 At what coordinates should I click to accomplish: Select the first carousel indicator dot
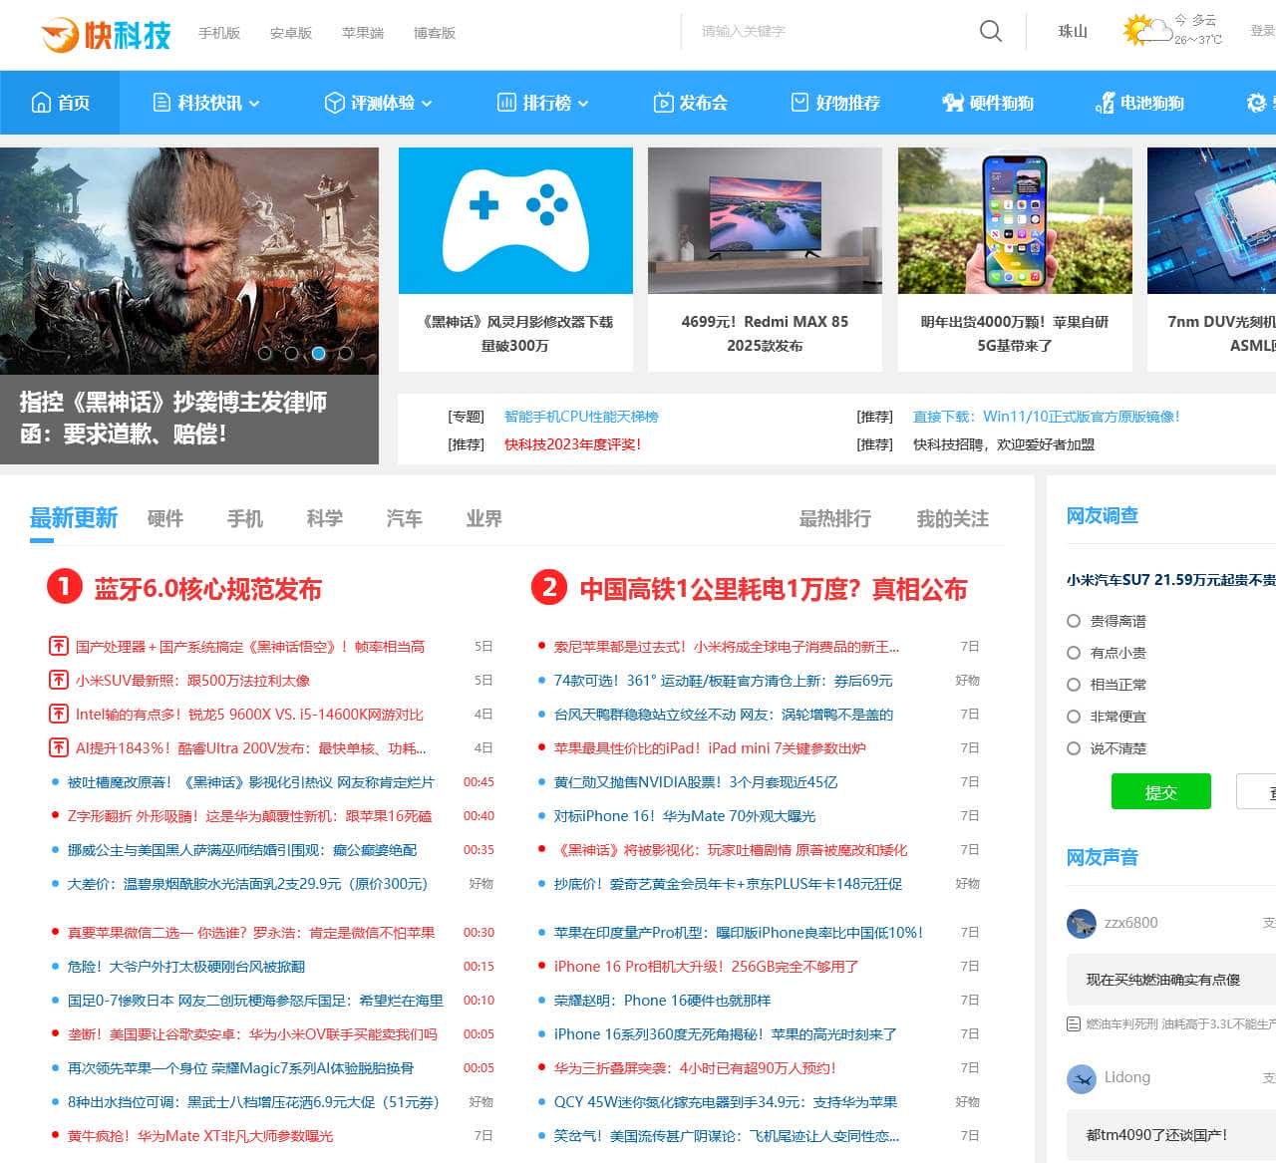tap(265, 353)
